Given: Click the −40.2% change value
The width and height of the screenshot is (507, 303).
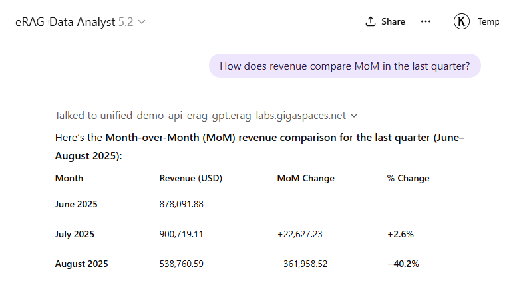Looking at the screenshot, I should click(x=403, y=264).
